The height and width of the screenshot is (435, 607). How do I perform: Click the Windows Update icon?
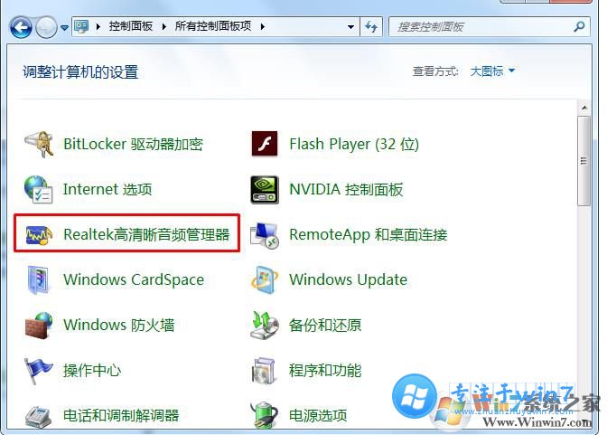coord(265,279)
